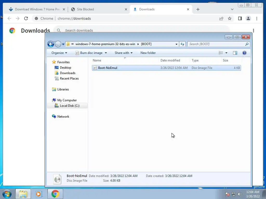Toggle Chrome side panel

tap(240, 18)
